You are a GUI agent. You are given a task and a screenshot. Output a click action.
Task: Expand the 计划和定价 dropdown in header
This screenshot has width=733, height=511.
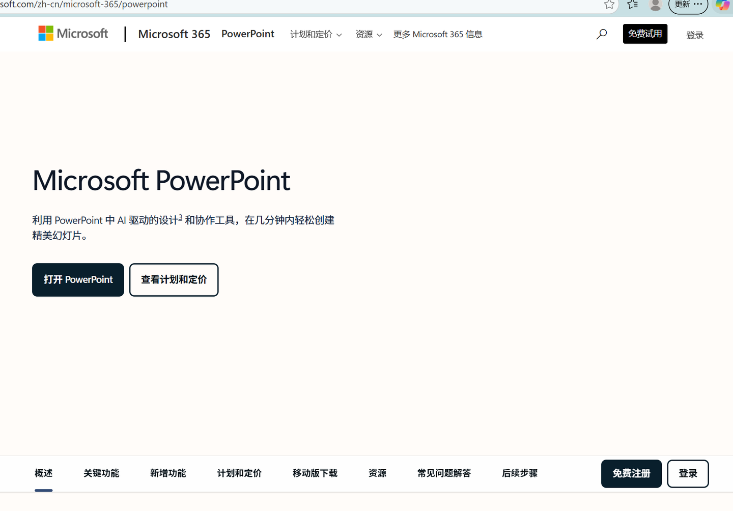[316, 34]
